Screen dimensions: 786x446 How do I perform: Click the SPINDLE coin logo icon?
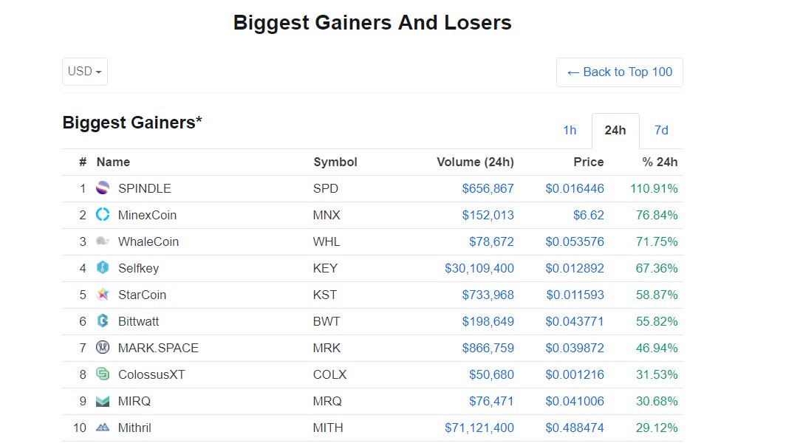pos(102,188)
